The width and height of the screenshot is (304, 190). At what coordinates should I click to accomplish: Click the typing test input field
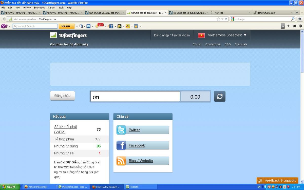pyautogui.click(x=135, y=97)
